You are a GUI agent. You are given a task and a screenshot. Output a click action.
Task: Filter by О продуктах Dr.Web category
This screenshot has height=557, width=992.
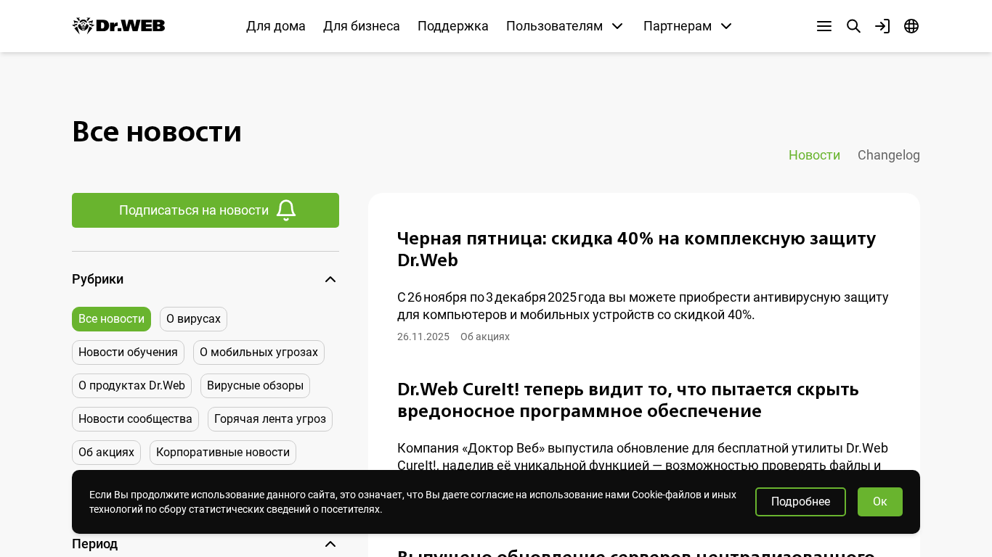(x=131, y=386)
